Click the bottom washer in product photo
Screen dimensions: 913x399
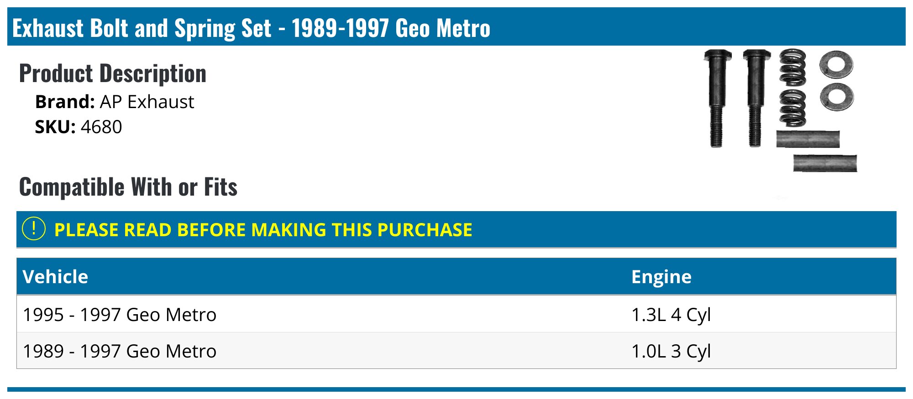coord(836,97)
